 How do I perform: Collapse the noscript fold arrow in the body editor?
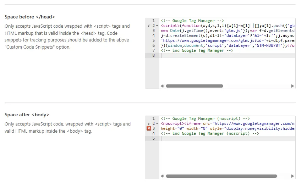[157, 123]
